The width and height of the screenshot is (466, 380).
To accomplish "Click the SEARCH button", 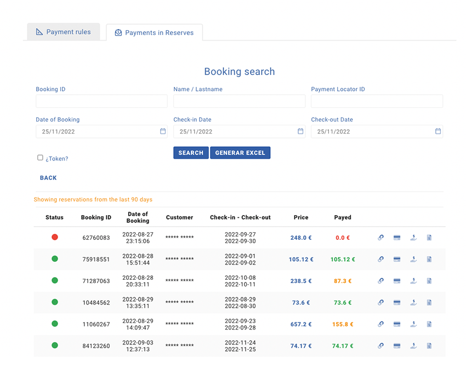I will click(x=191, y=153).
